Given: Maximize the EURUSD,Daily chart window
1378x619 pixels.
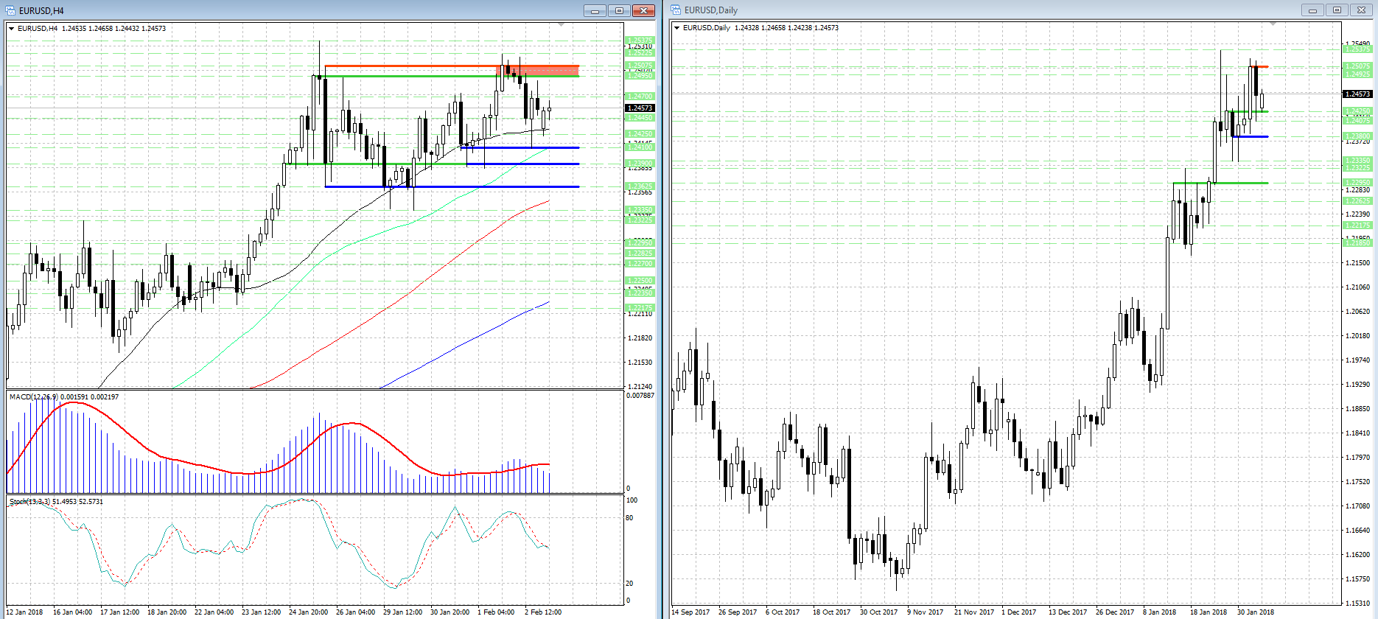Looking at the screenshot, I should click(x=1337, y=10).
